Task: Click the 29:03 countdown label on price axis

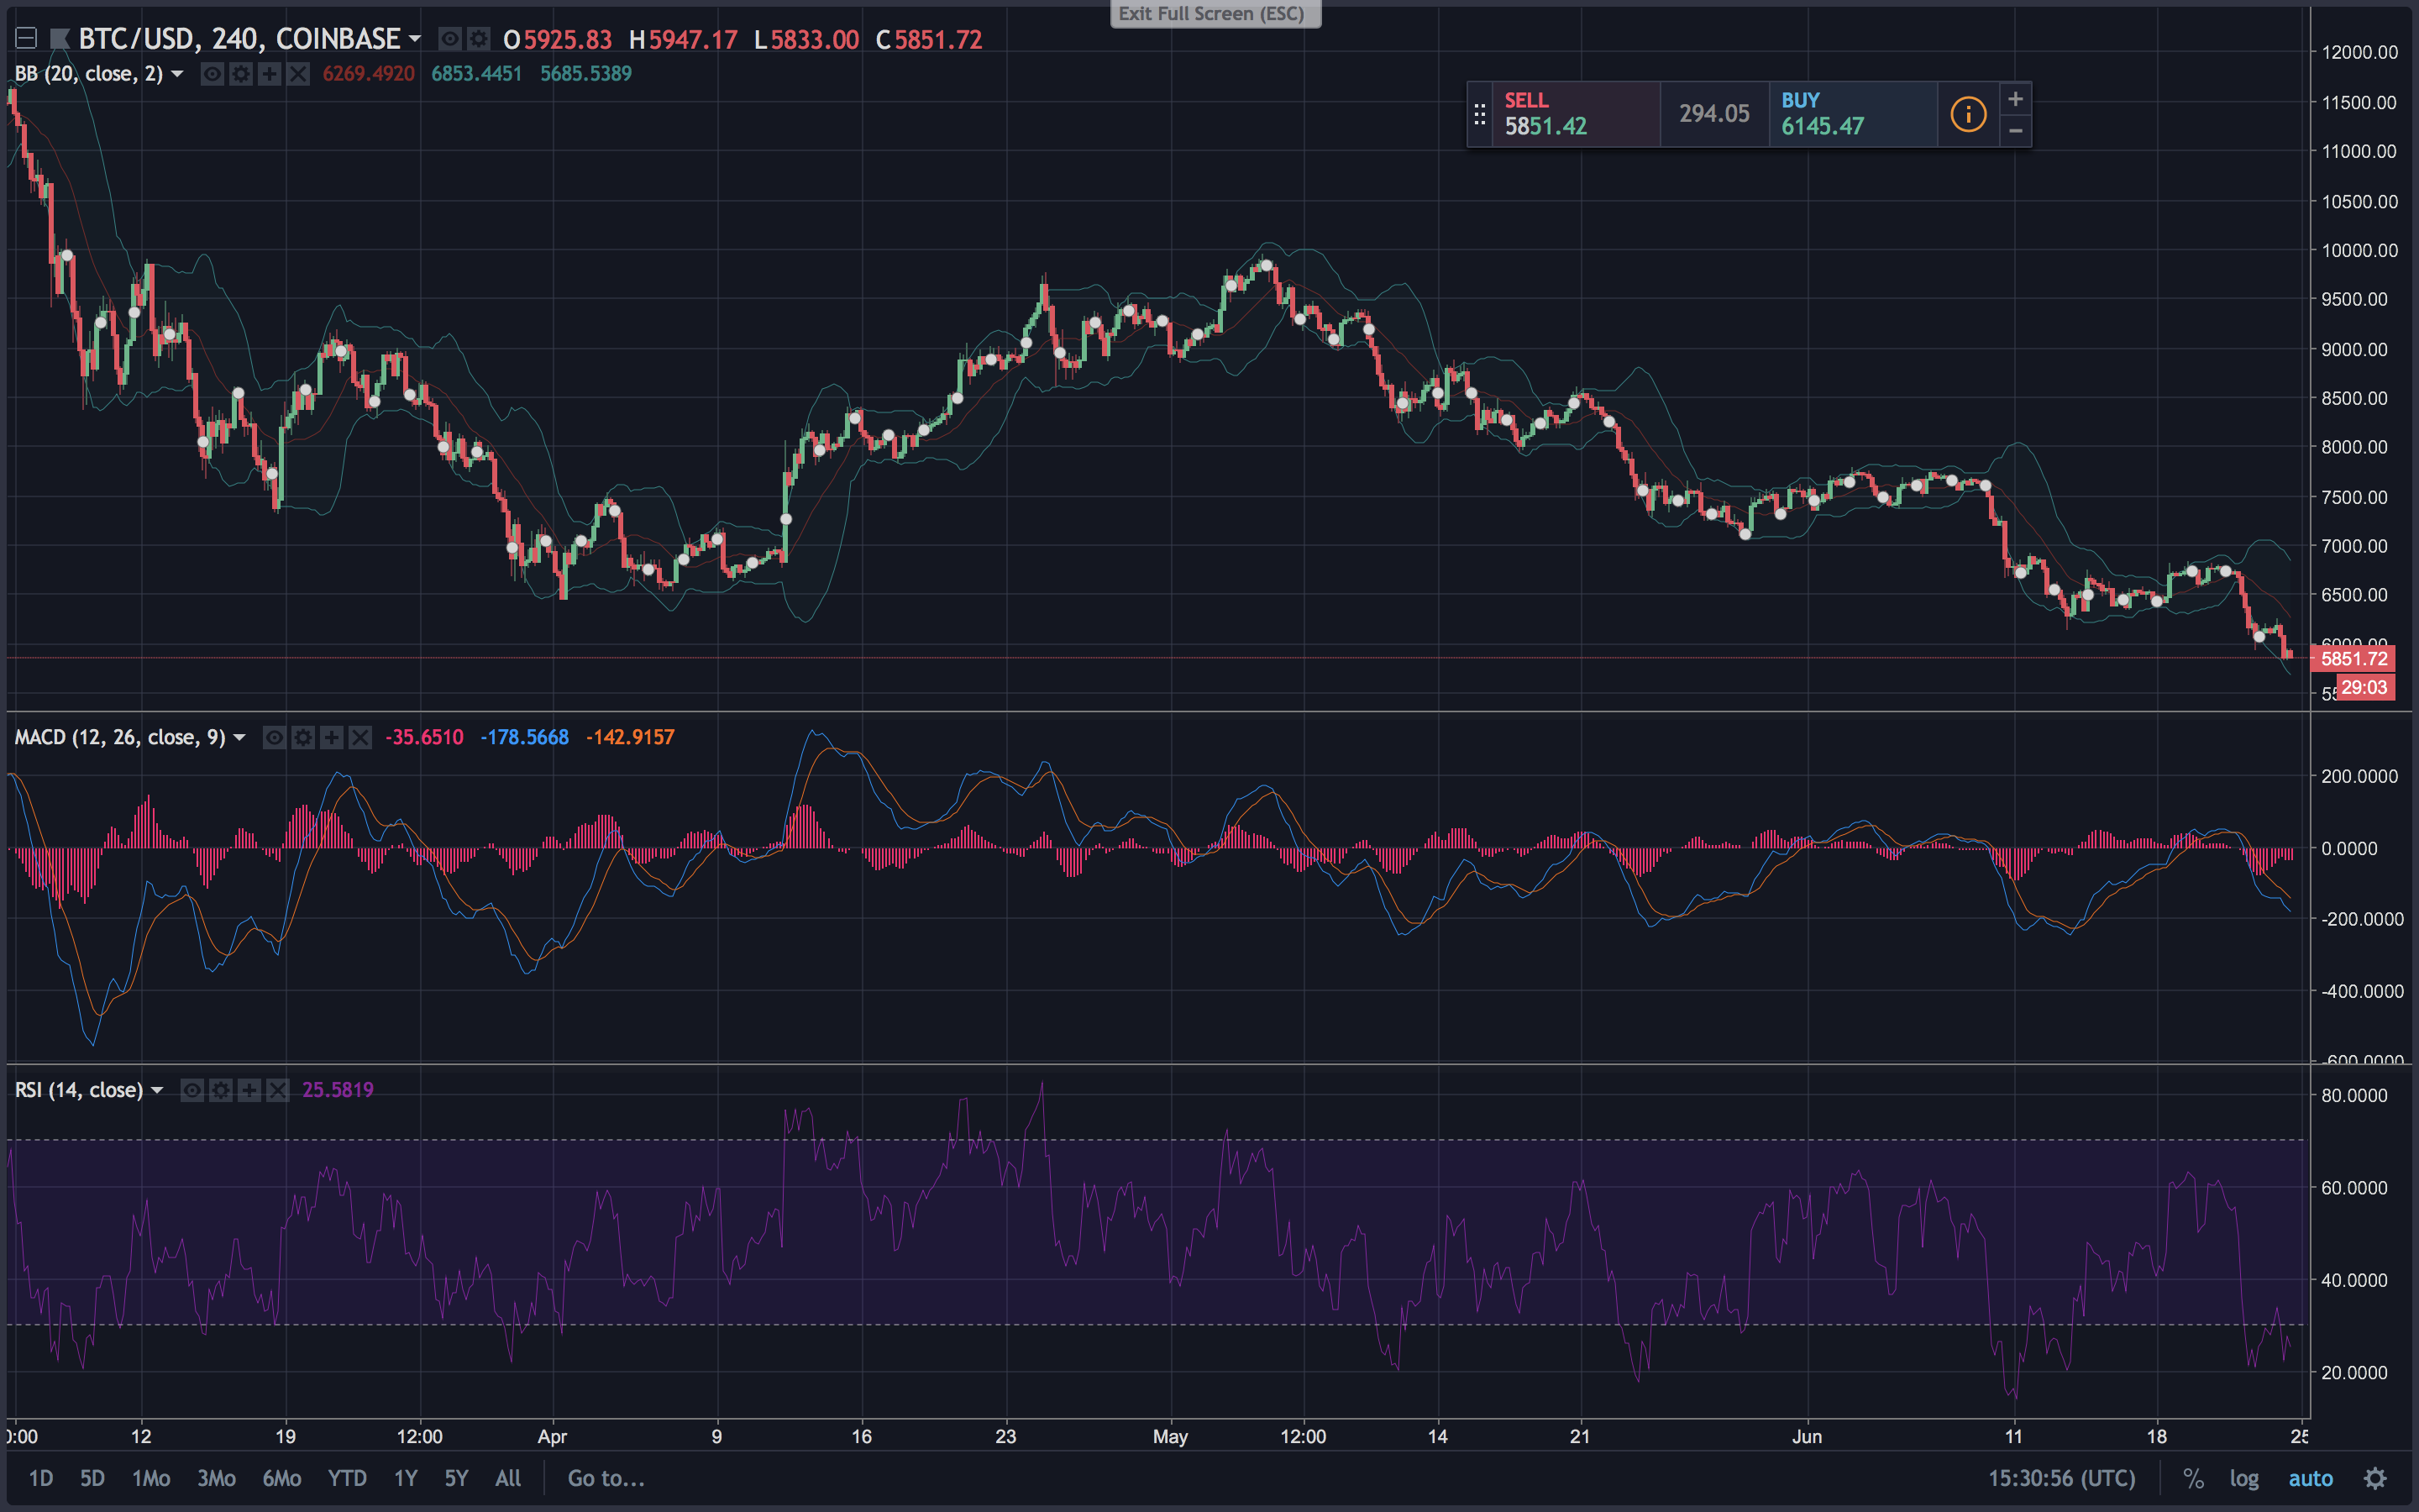Action: click(x=2364, y=687)
